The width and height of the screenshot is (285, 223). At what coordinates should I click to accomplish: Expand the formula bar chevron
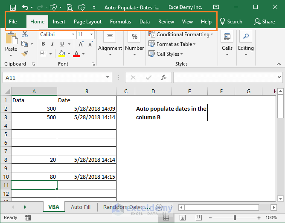click(x=279, y=77)
